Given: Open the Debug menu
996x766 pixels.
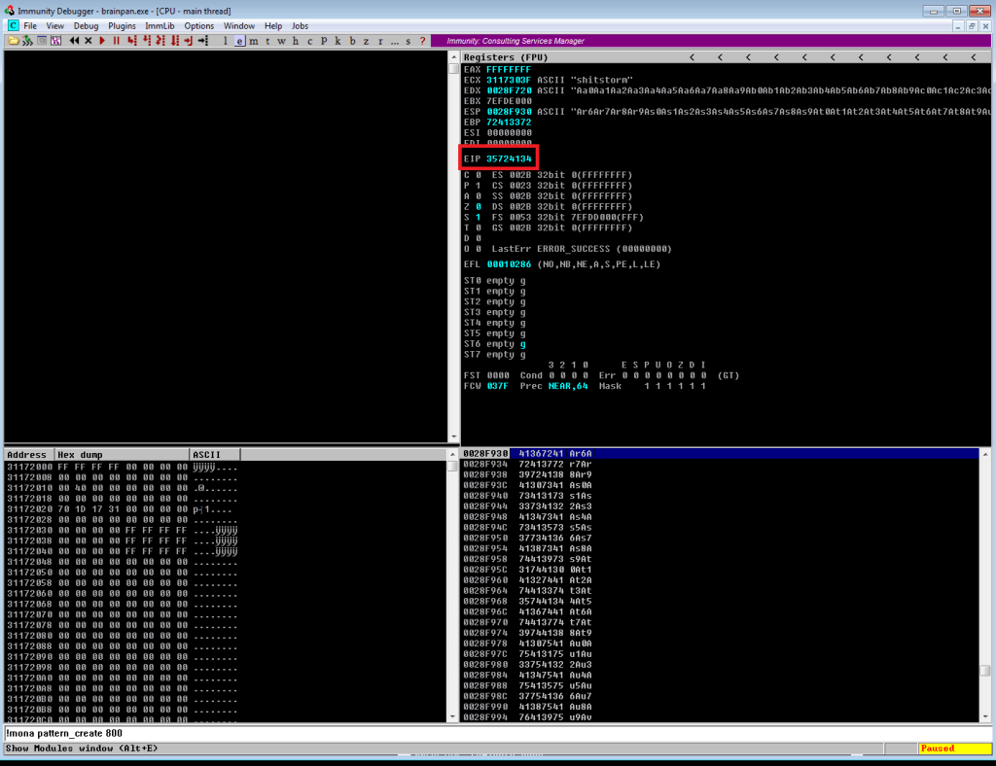Looking at the screenshot, I should (x=86, y=25).
